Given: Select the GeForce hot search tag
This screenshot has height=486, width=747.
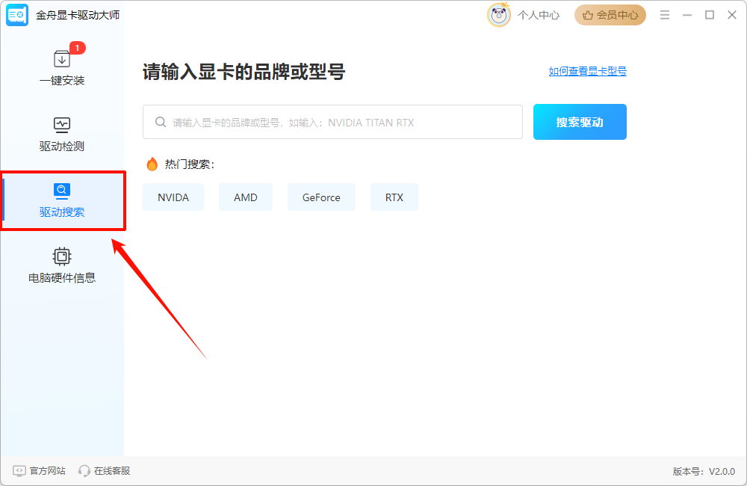Looking at the screenshot, I should coord(321,197).
